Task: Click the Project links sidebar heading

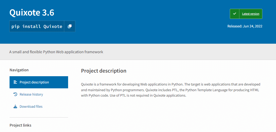Action: point(20,125)
